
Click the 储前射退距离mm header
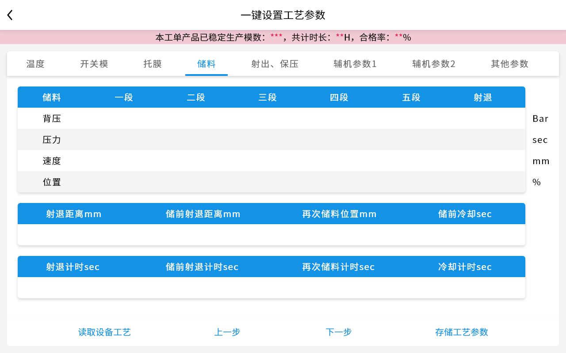pyautogui.click(x=203, y=214)
